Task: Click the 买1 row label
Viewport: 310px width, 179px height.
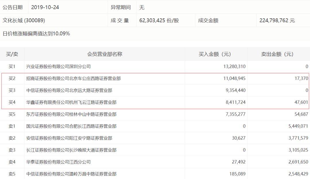Action: pos(12,66)
